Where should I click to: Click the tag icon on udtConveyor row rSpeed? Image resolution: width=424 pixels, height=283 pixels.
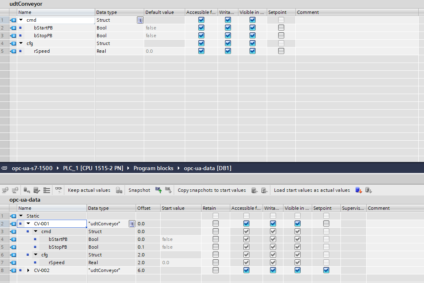tap(13, 51)
